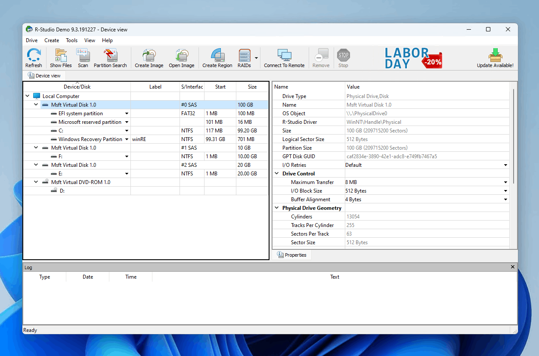The width and height of the screenshot is (539, 356).
Task: Click the DVD-ROM drive icon
Action: 45,182
